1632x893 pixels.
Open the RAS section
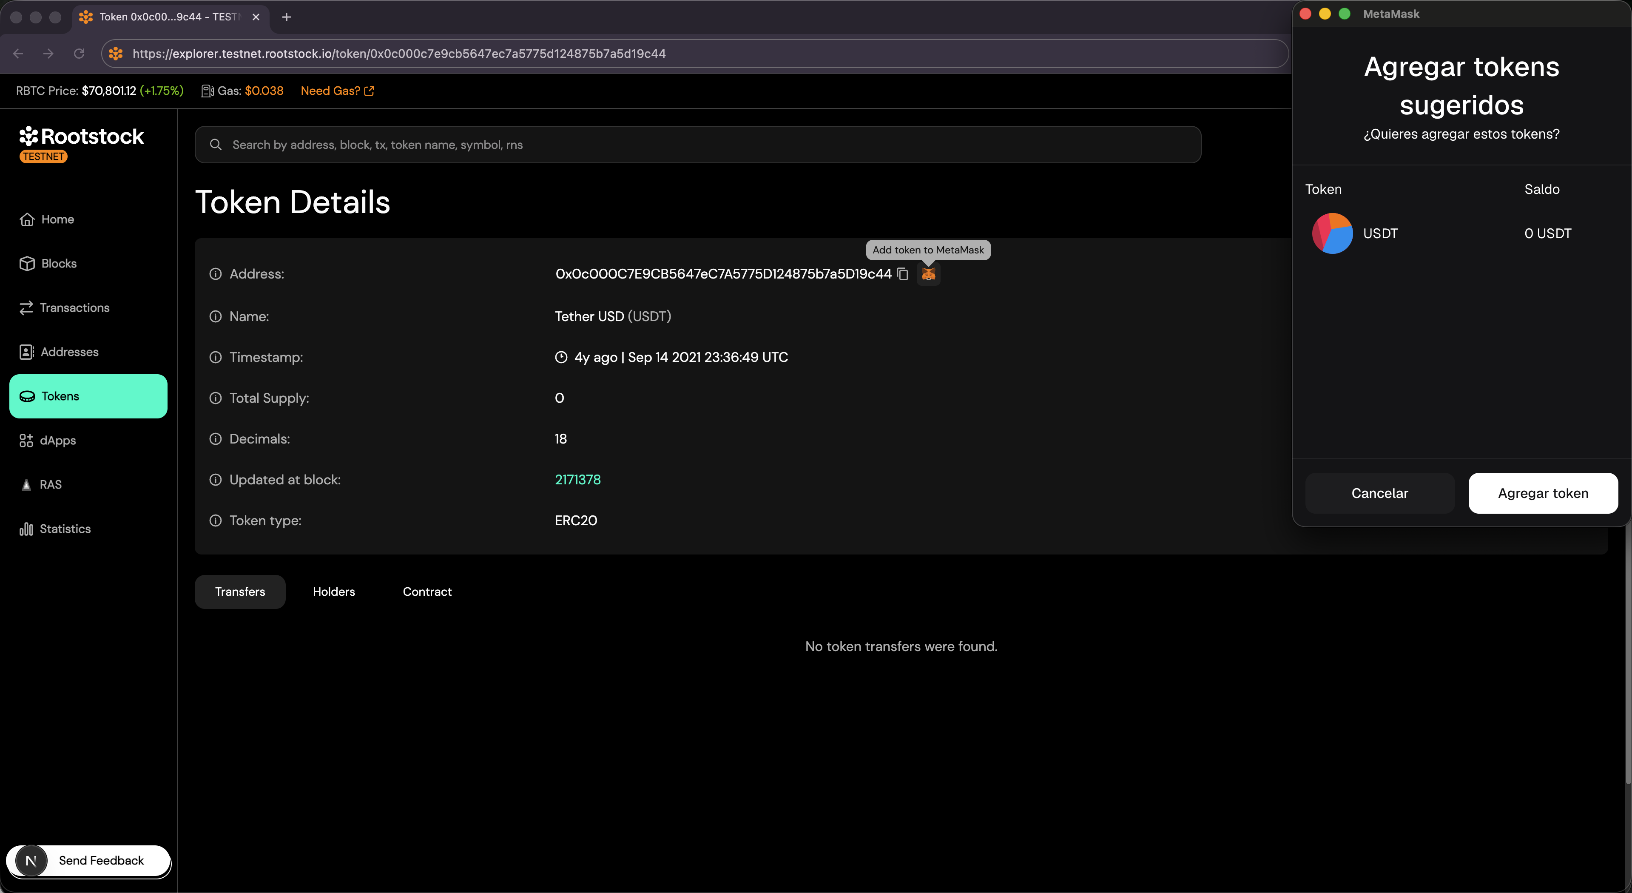(x=51, y=484)
